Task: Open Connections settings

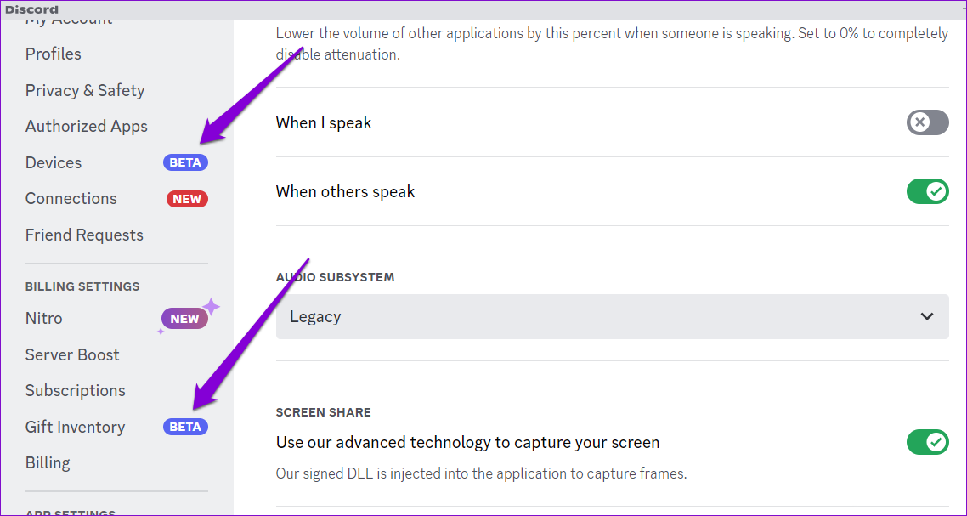Action: (x=71, y=198)
